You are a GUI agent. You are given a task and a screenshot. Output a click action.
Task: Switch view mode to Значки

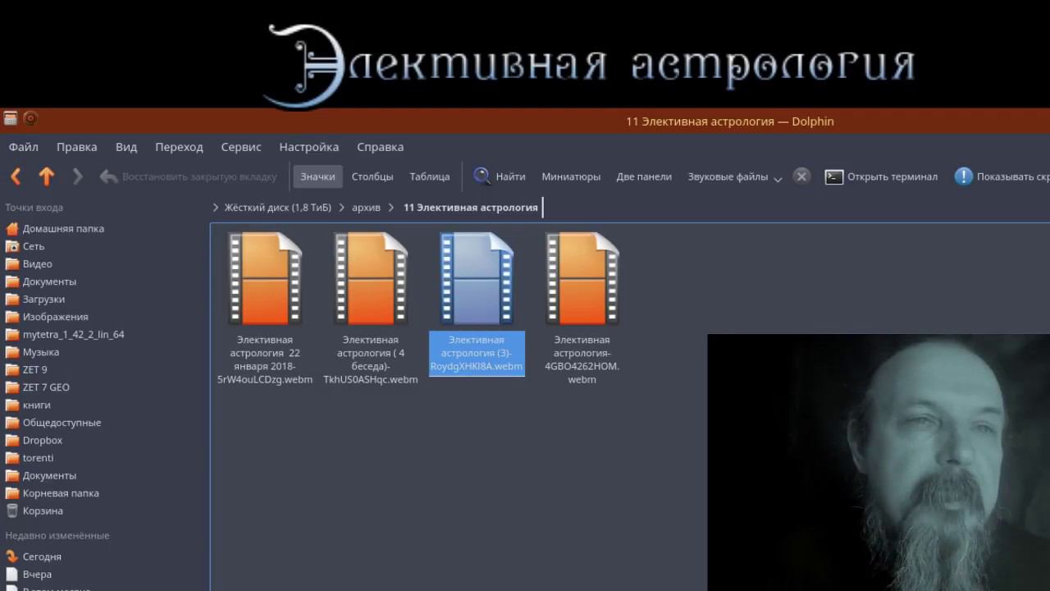[317, 176]
